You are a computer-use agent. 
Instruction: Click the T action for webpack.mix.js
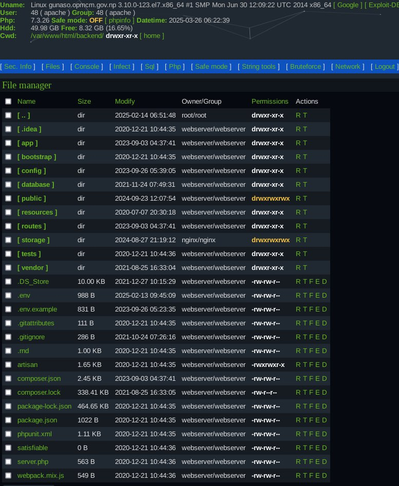click(x=305, y=475)
